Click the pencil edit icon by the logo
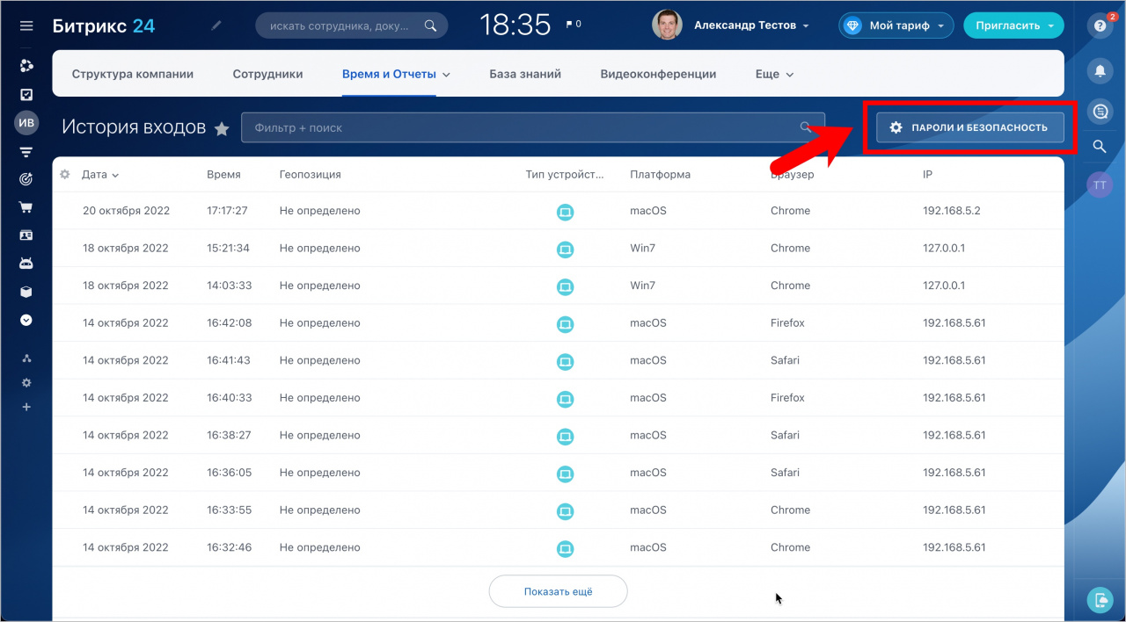This screenshot has width=1126, height=622. pyautogui.click(x=216, y=25)
